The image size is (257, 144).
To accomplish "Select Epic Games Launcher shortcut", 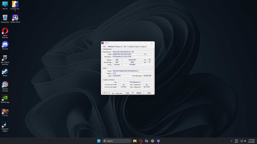I will [x=5, y=60].
